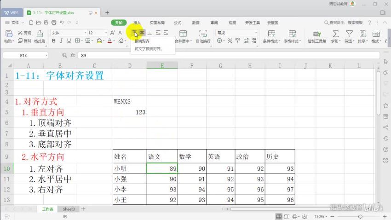
Task: Click the Sort (排序) button
Action: [x=363, y=36]
